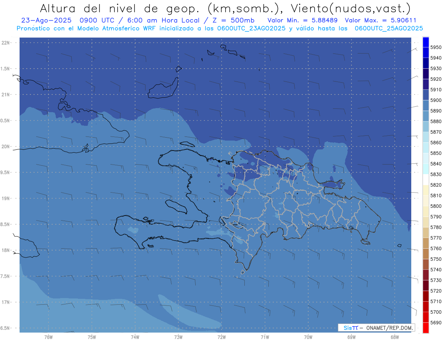This screenshot has width=443, height=342.
Task: Click the '5840' legend value
Action: point(436,164)
